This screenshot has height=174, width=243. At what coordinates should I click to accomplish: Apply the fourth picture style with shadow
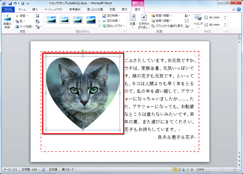pos(91,20)
